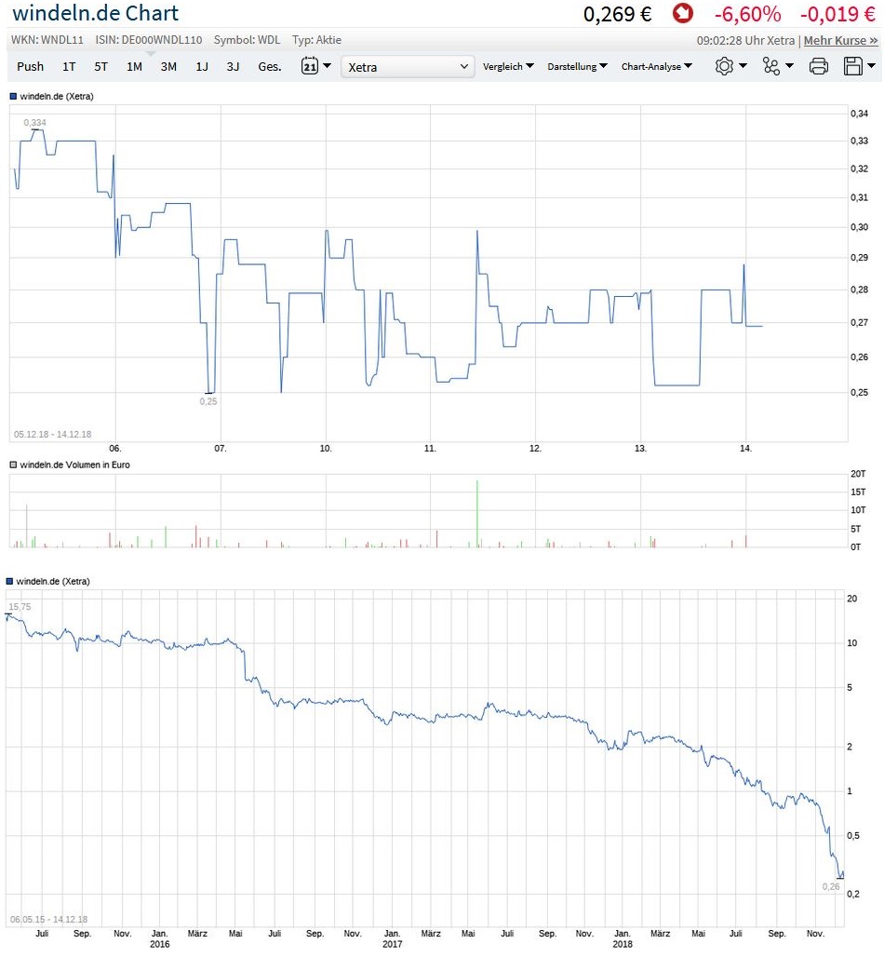This screenshot has width=884, height=957.
Task: Toggle Push live updates
Action: [x=30, y=66]
